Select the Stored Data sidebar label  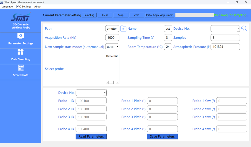pyautogui.click(x=21, y=75)
